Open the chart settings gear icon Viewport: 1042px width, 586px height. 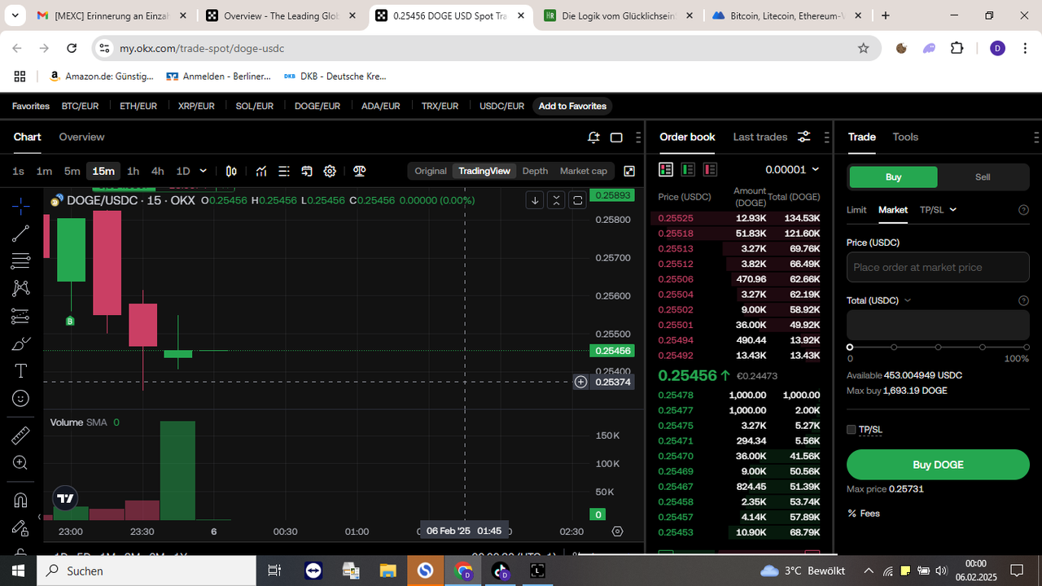click(x=330, y=171)
